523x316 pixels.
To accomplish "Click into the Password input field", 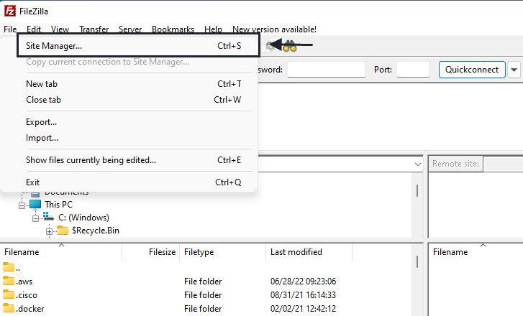I will [x=326, y=70].
